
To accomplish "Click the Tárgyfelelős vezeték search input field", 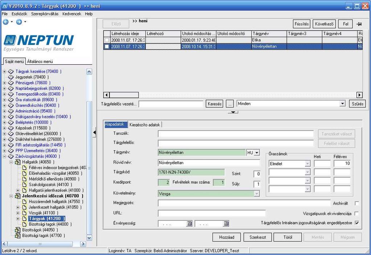I will point(171,104).
